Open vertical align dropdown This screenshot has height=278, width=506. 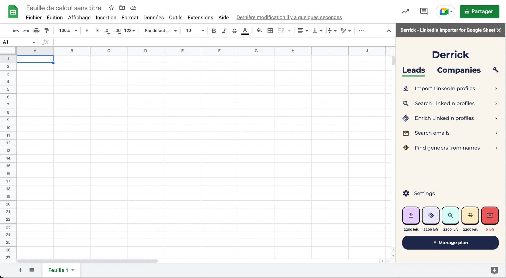(317, 31)
